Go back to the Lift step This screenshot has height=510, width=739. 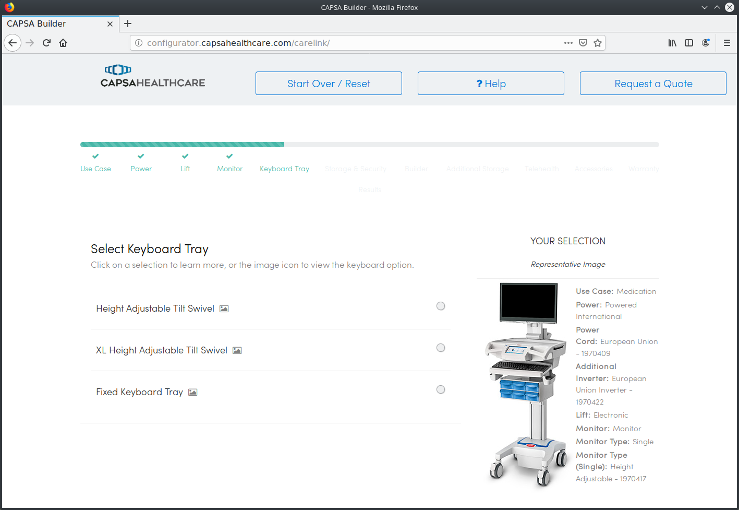click(x=185, y=169)
